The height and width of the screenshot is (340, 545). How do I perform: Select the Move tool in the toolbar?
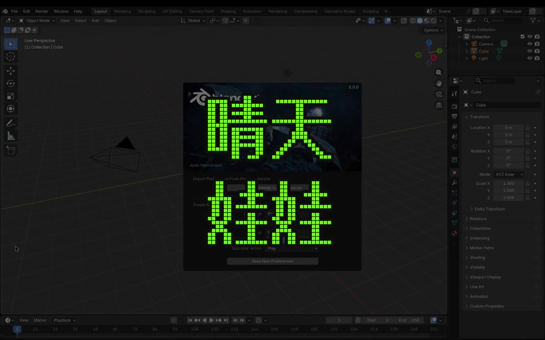coord(10,71)
